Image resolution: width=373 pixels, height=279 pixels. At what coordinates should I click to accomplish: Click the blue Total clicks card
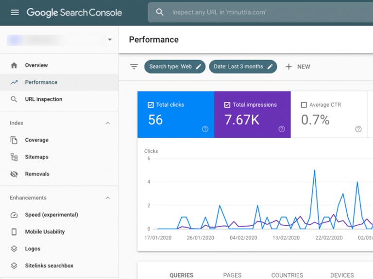[176, 115]
